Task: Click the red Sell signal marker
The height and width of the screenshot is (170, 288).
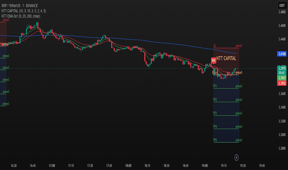Action: [x=214, y=60]
